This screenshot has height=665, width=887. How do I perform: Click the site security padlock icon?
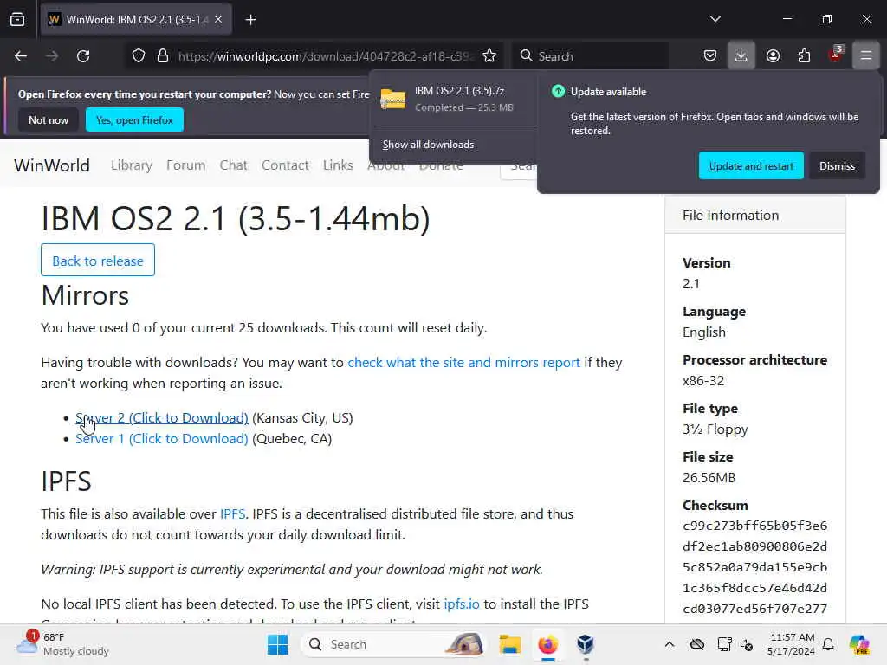163,56
